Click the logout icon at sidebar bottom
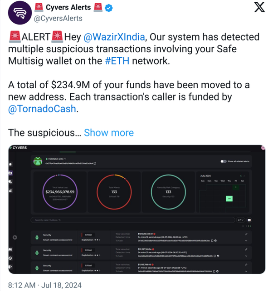 click(10, 267)
